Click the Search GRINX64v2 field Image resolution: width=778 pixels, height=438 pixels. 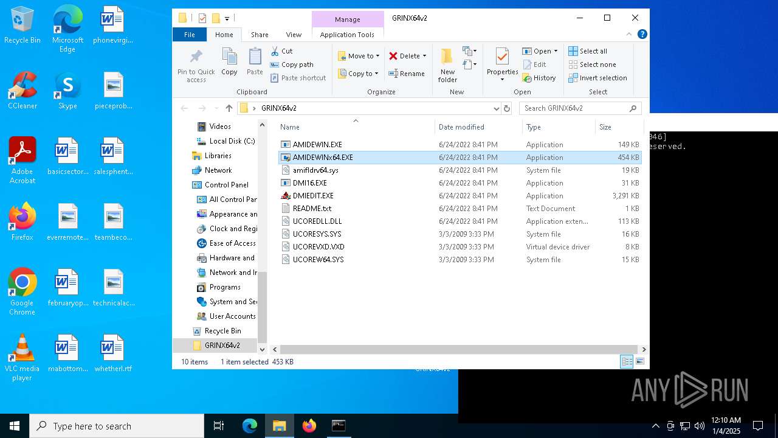coord(580,108)
